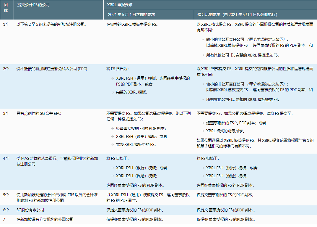Image resolution: width=317 pixels, height=227 pixels.
Task: Click the 'SG股份有限公司' cell
Action: (x=30, y=210)
